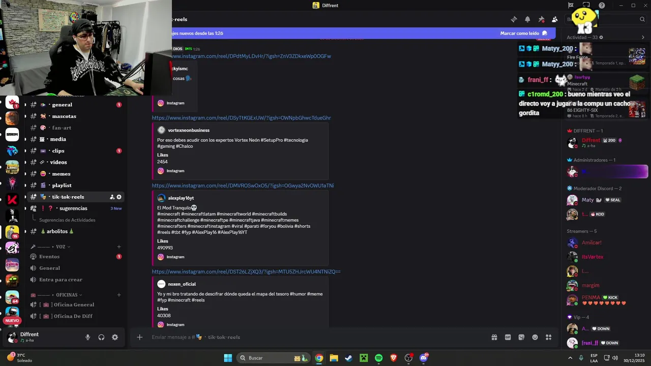
Task: Open Chrome from the taskbar
Action: pos(318,358)
